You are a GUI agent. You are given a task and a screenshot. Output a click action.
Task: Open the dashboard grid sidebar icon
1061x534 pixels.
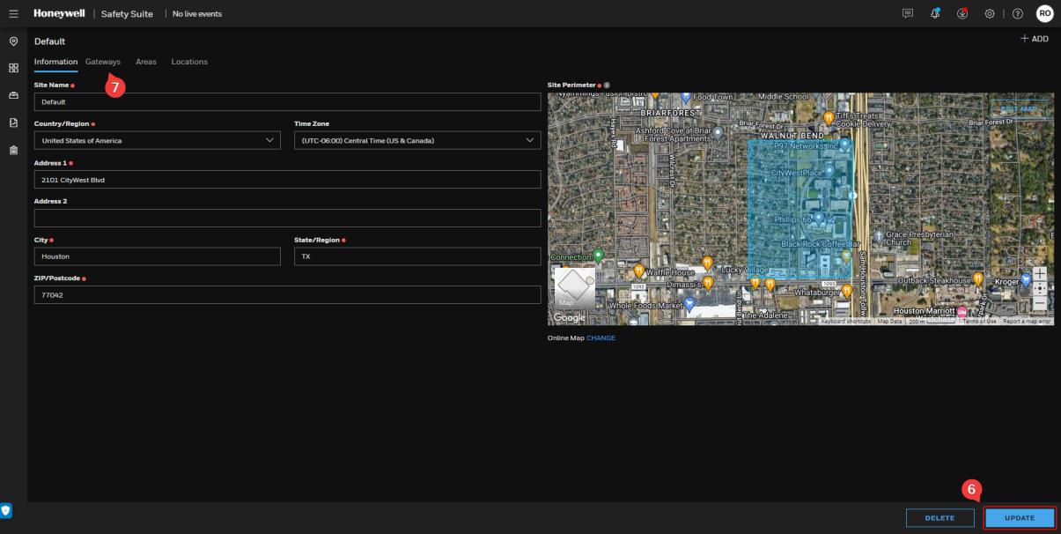point(13,68)
